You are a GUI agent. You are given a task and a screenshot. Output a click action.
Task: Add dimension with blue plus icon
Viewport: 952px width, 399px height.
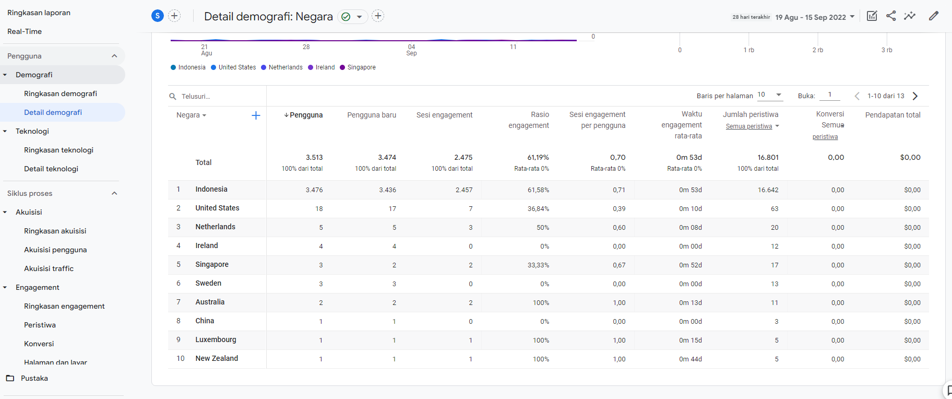point(256,115)
